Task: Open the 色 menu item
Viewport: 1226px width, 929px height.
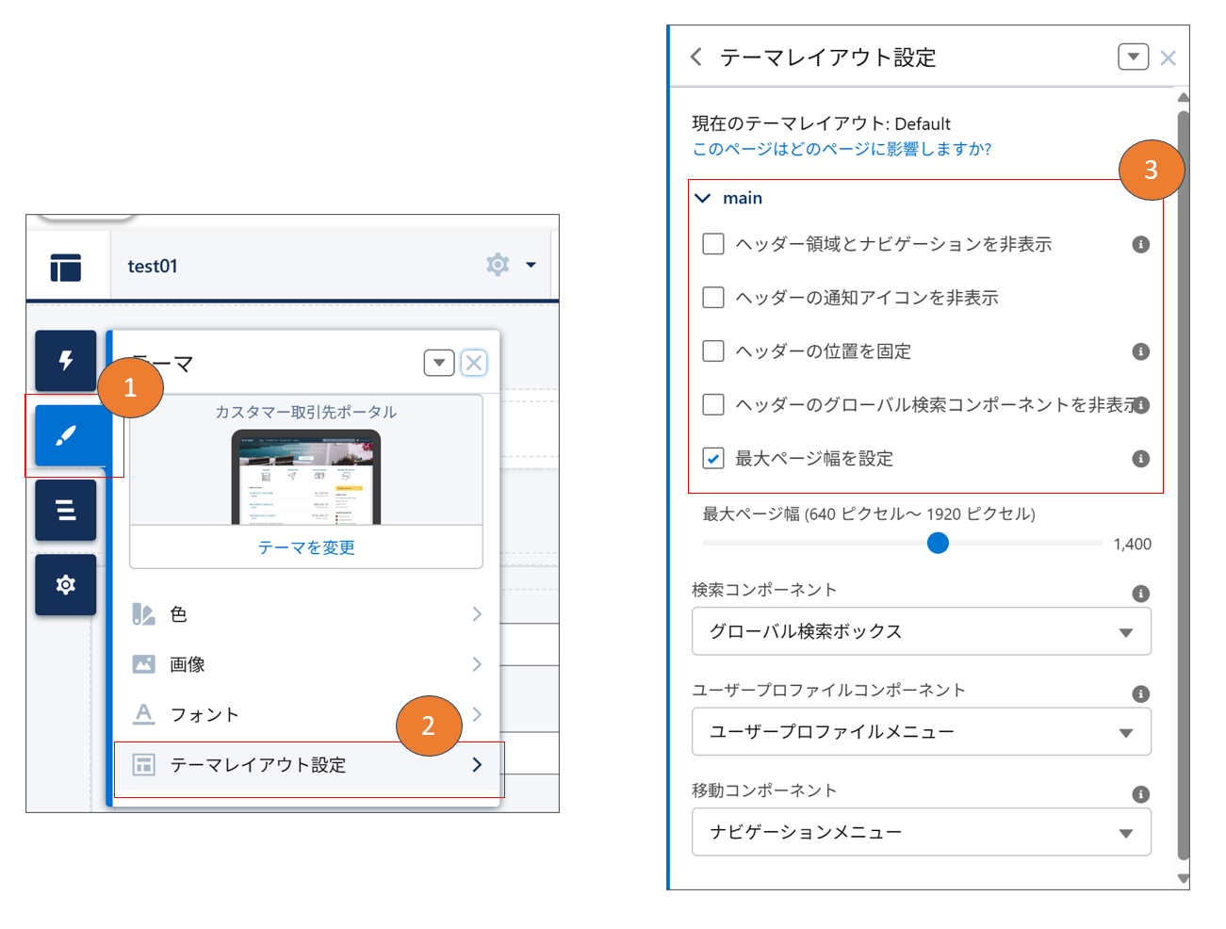Action: (x=307, y=614)
